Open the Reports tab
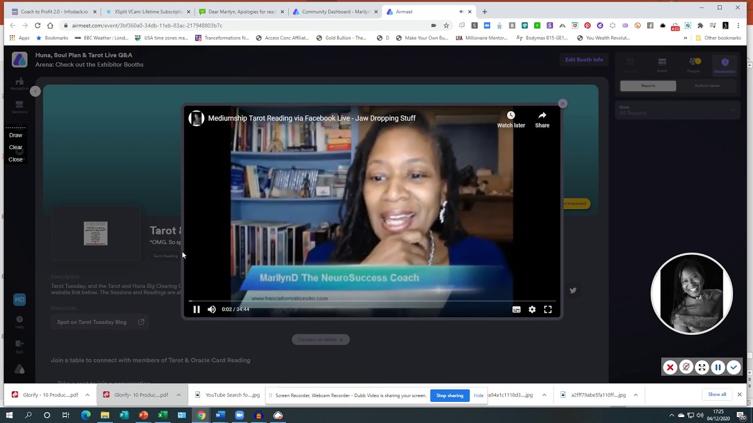The image size is (753, 423). (x=648, y=86)
